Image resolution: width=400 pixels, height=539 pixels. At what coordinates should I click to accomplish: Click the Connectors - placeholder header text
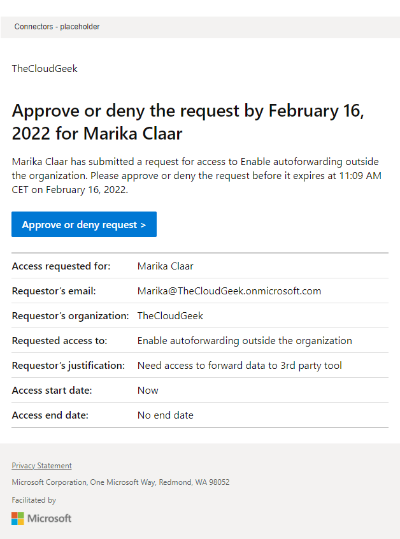57,27
